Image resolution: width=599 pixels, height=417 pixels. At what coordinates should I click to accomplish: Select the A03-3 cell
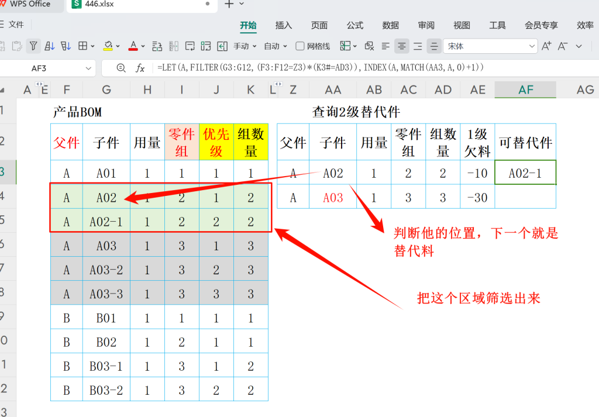pyautogui.click(x=106, y=294)
